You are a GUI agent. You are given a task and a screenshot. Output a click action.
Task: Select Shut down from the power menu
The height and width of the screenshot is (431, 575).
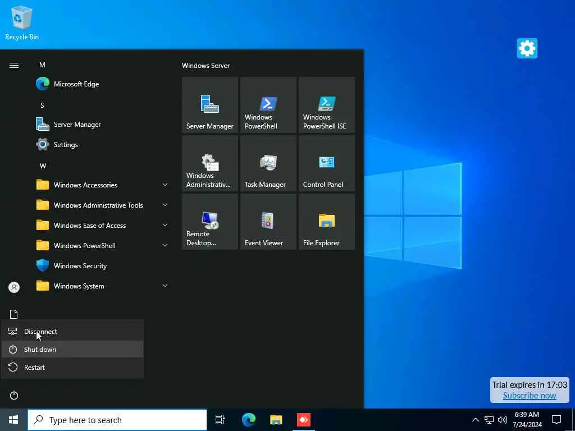[72, 349]
